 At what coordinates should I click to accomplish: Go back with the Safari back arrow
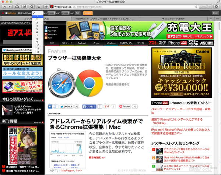pyautogui.click(x=5, y=7)
